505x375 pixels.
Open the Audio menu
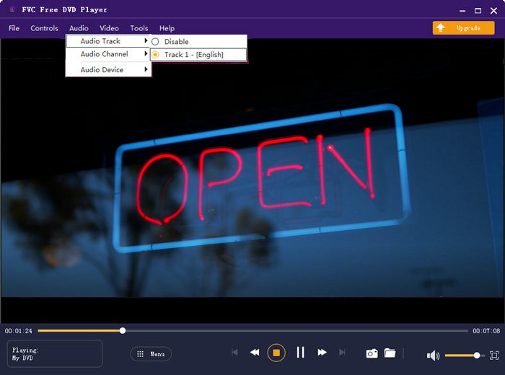(x=79, y=28)
